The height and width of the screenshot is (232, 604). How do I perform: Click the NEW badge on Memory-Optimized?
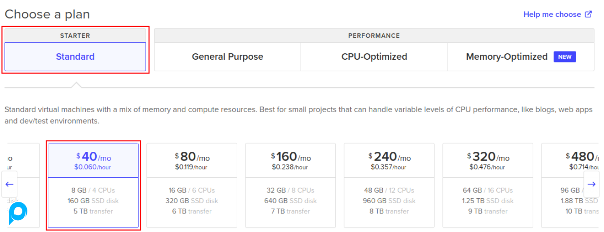(x=565, y=57)
